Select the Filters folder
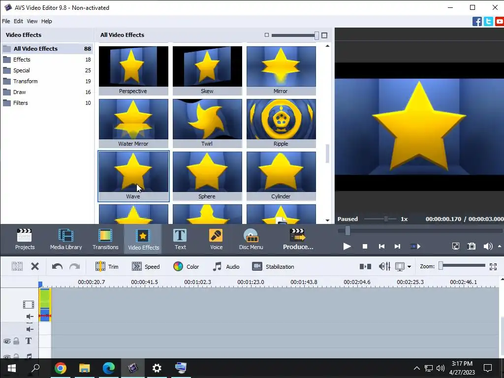 [47, 103]
